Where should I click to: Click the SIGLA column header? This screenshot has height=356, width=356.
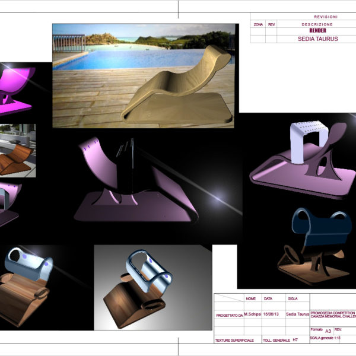[293, 298]
